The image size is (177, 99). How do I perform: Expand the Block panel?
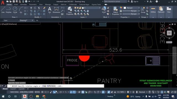(x=106, y=17)
